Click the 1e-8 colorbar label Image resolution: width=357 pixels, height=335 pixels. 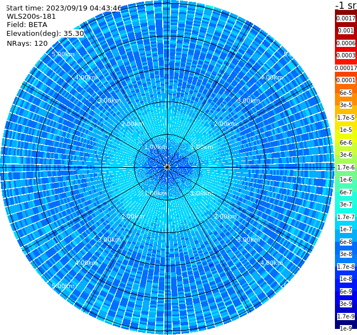(346, 279)
